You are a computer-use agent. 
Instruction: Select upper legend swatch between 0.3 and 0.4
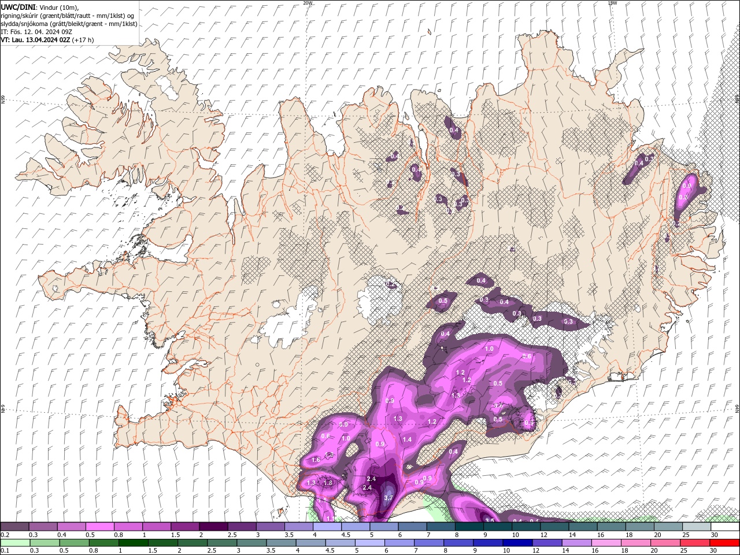pos(43,527)
